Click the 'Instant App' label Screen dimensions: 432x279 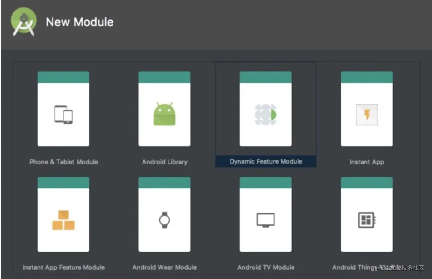(367, 162)
